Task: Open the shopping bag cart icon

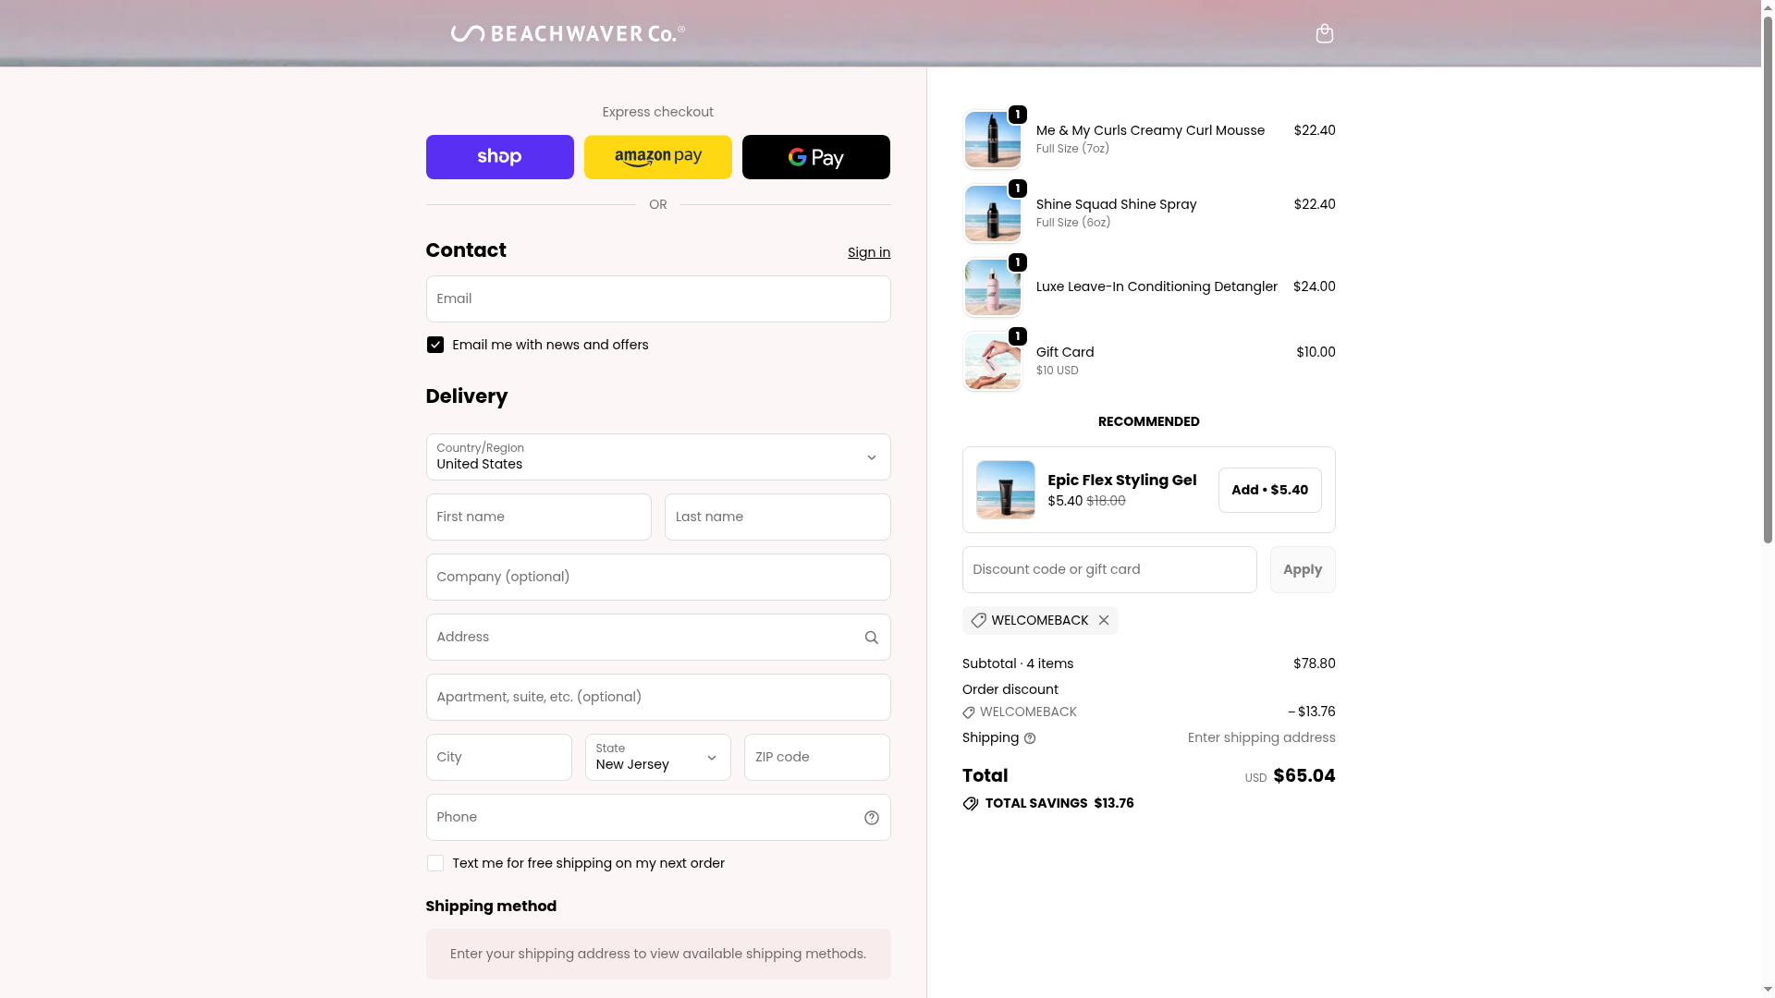Action: point(1324,34)
